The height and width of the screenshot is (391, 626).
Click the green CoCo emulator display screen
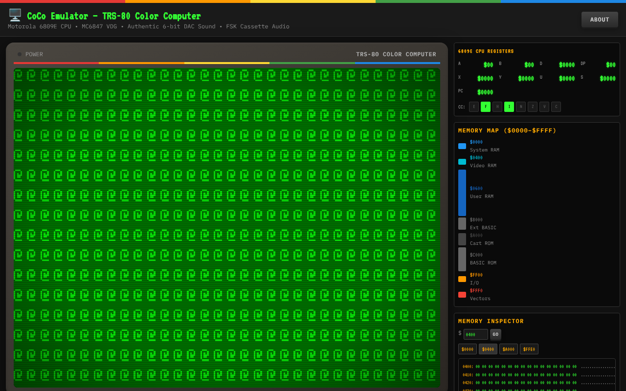click(227, 227)
